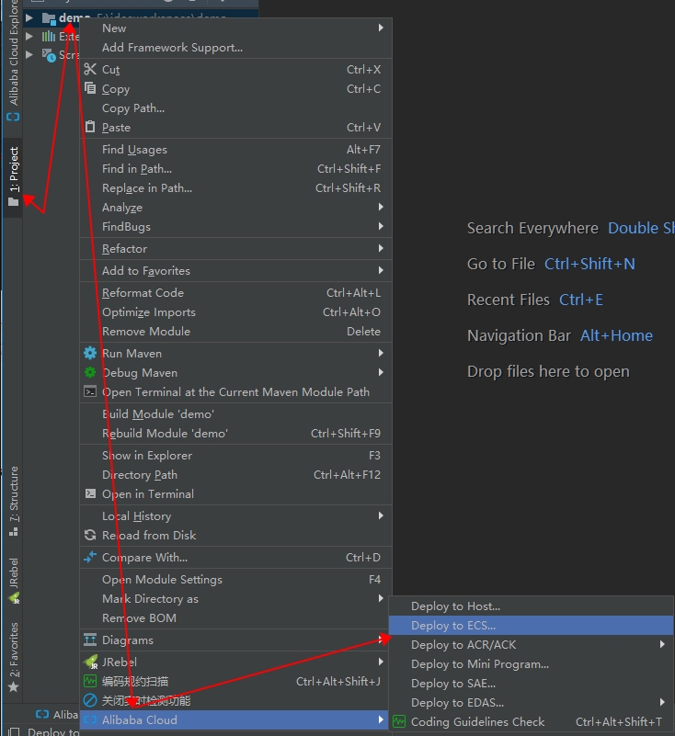The width and height of the screenshot is (675, 736).
Task: Choose Find Usages from context menu
Action: coord(134,150)
